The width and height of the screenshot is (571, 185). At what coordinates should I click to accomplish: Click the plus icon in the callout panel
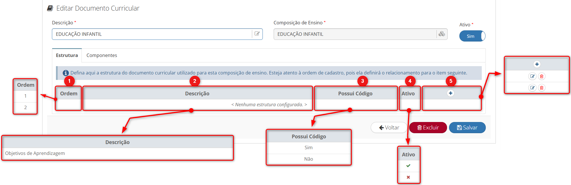pos(537,64)
